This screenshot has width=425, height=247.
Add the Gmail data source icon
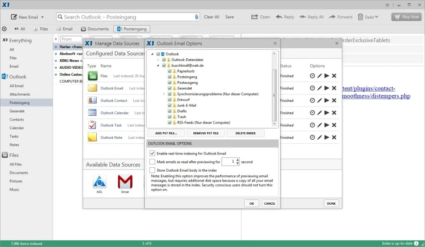point(125,182)
